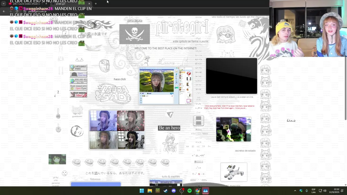Open network tray icon
Image resolution: width=347 pixels, height=195 pixels.
(x=320, y=191)
